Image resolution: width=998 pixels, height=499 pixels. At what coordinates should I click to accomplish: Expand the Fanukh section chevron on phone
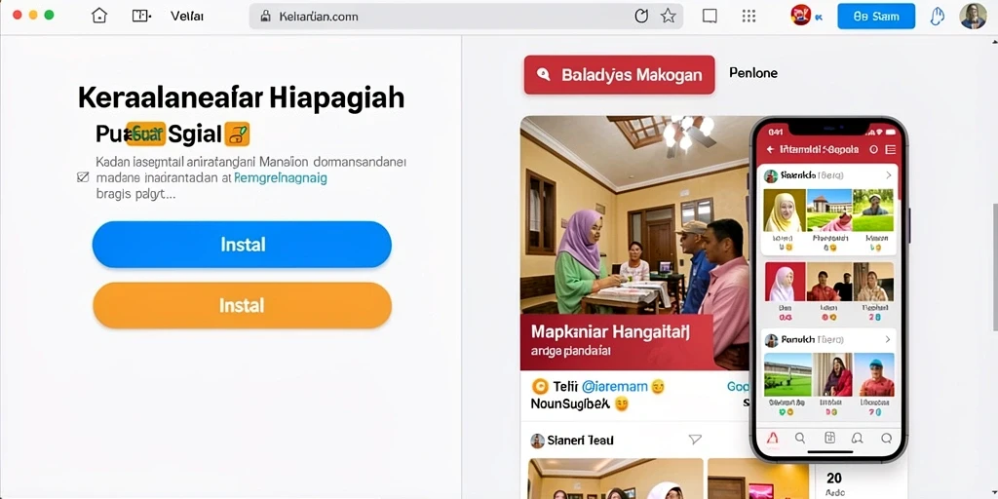coord(888,340)
